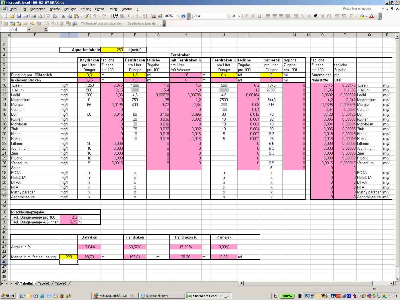Click the AutoSum sigma icon
Screen dimensions: 400x300
[129, 16]
